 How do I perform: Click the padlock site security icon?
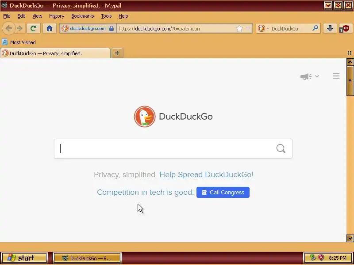click(x=112, y=28)
